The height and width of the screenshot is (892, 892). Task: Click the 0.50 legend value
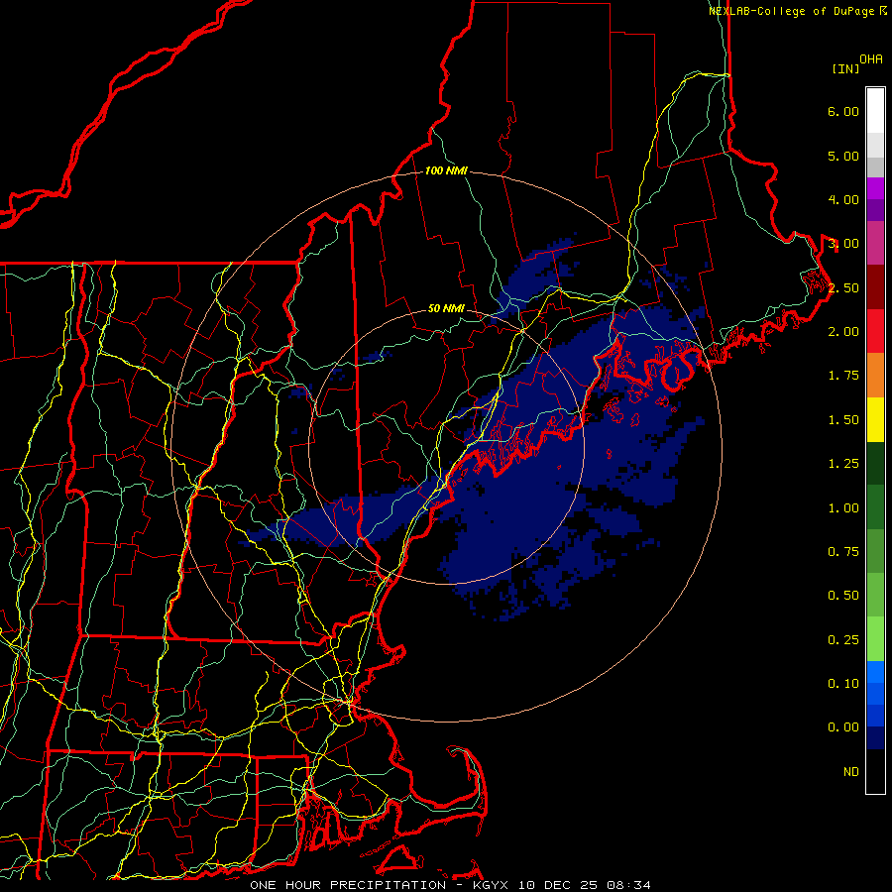click(843, 596)
